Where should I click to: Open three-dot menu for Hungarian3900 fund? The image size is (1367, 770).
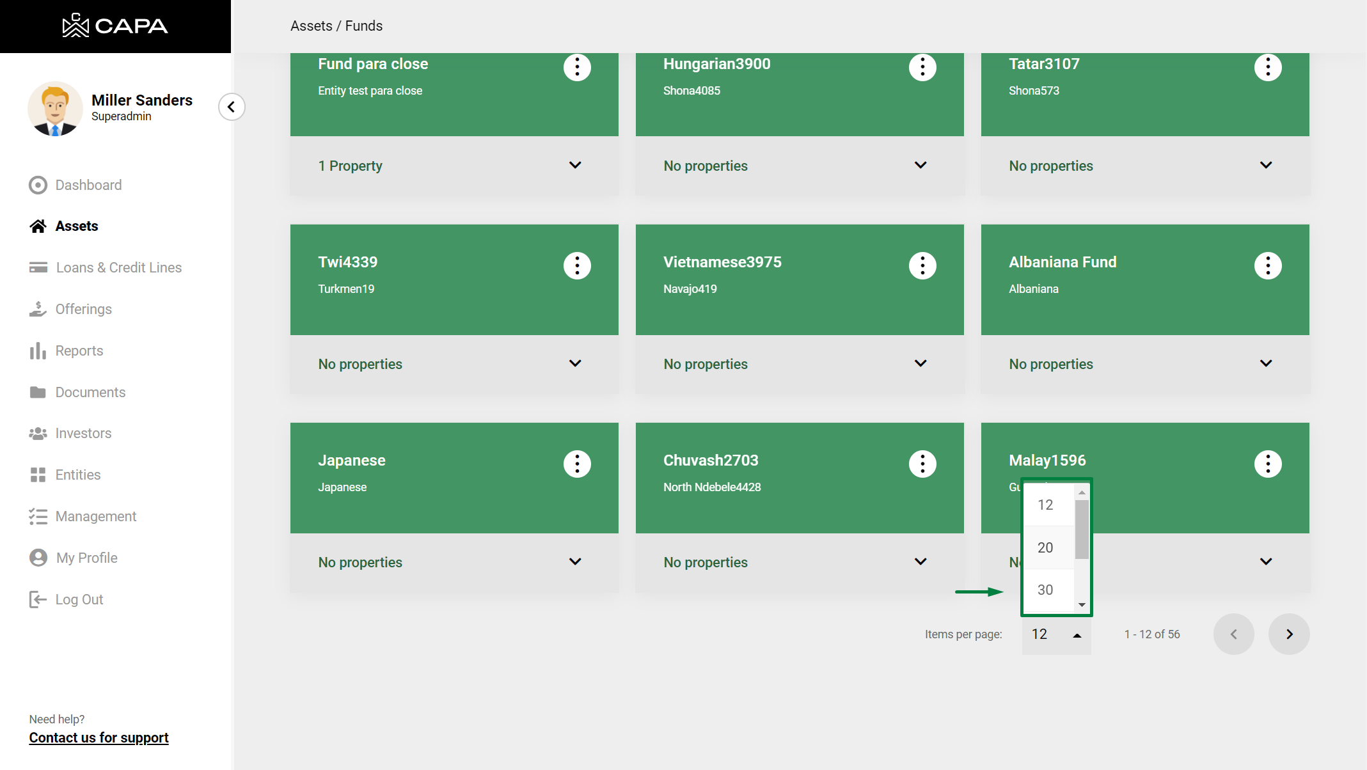922,67
